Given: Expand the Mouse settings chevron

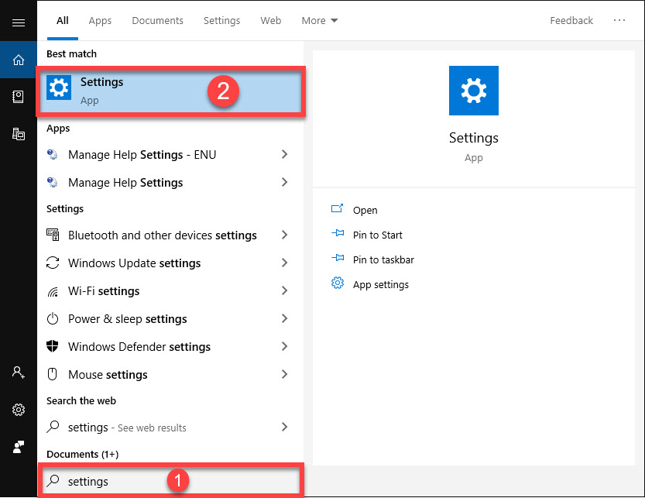Looking at the screenshot, I should [284, 374].
